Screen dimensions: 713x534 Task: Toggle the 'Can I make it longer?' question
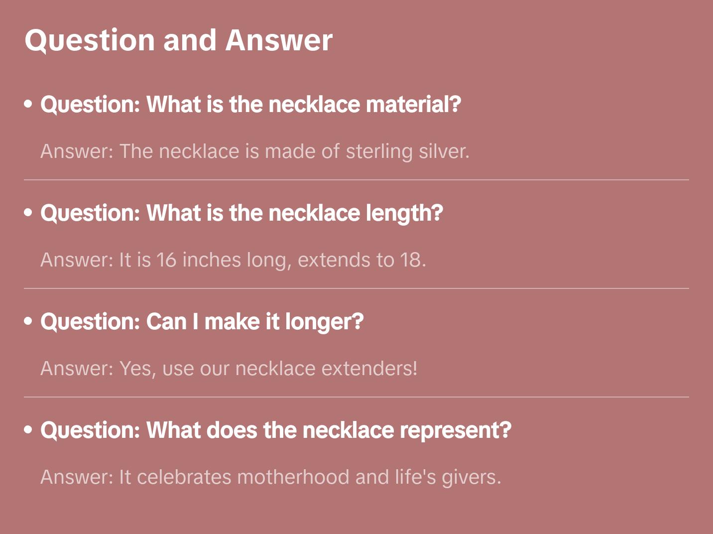tap(202, 322)
